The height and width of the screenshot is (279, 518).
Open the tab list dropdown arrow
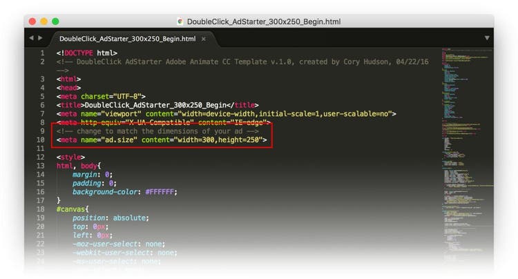[487, 38]
